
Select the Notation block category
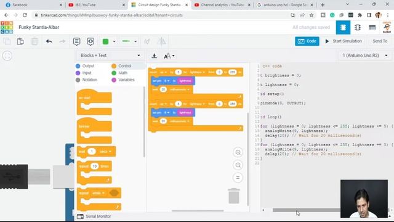point(86,80)
